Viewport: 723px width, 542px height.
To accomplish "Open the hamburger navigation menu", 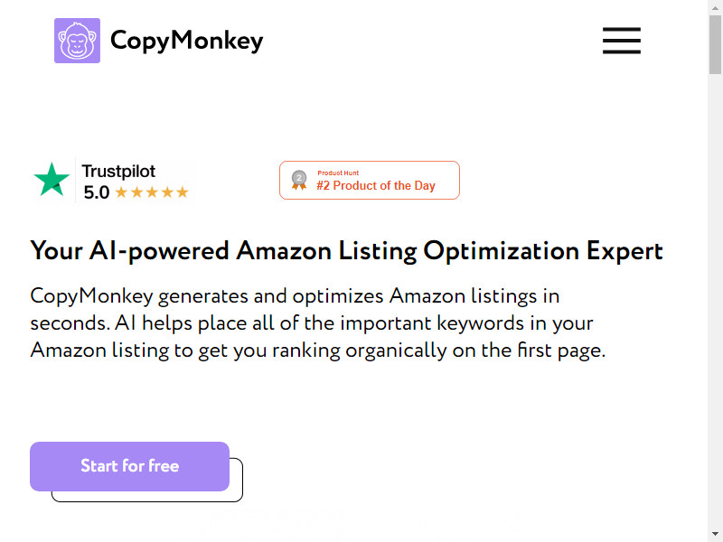I will point(621,41).
